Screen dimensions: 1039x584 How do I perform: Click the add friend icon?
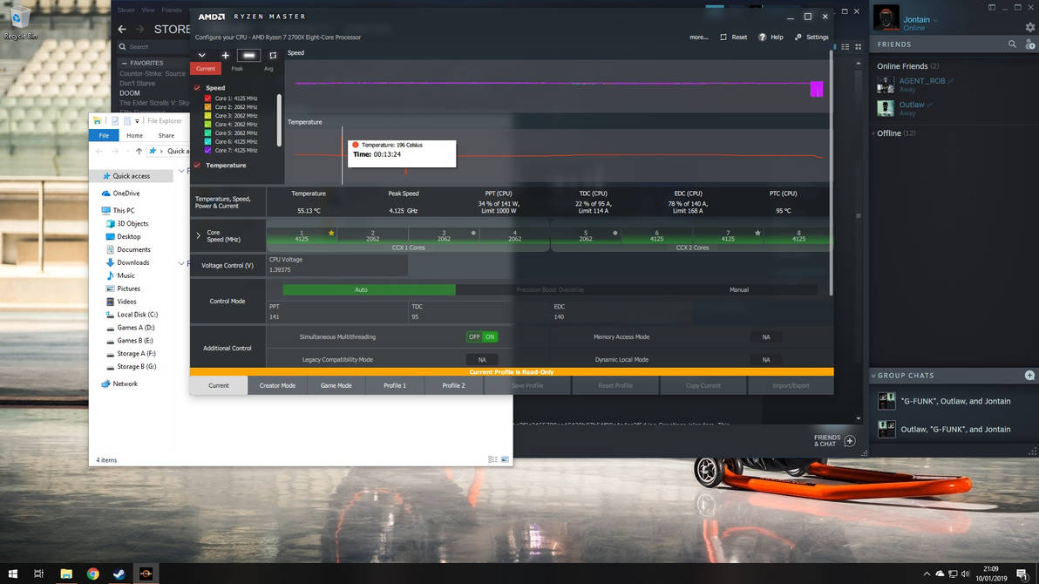point(1030,44)
